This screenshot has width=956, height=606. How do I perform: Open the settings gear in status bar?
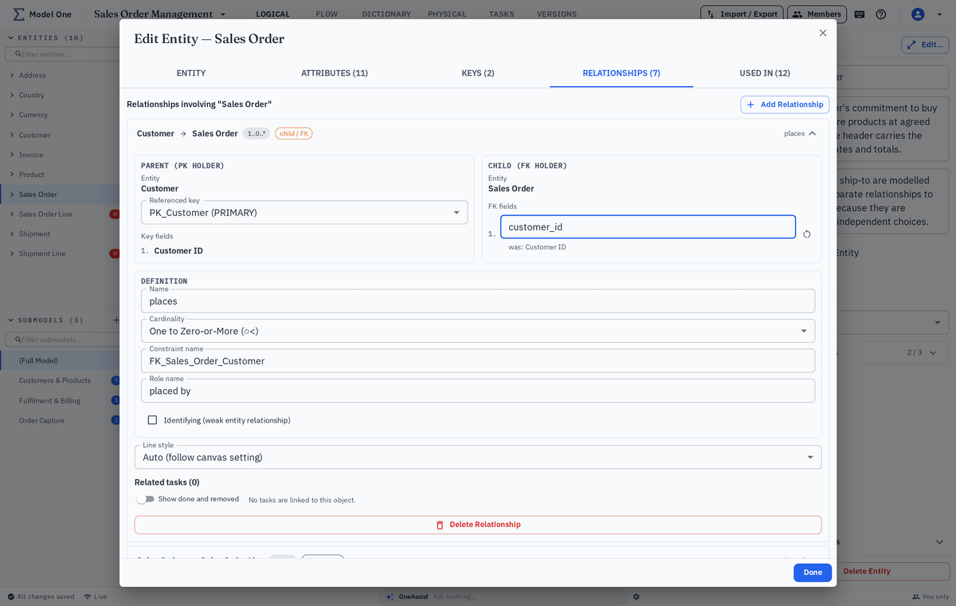pyautogui.click(x=636, y=596)
